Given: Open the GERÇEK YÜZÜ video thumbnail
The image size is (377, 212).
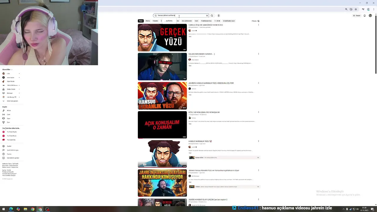Looking at the screenshot, I should point(162,38).
